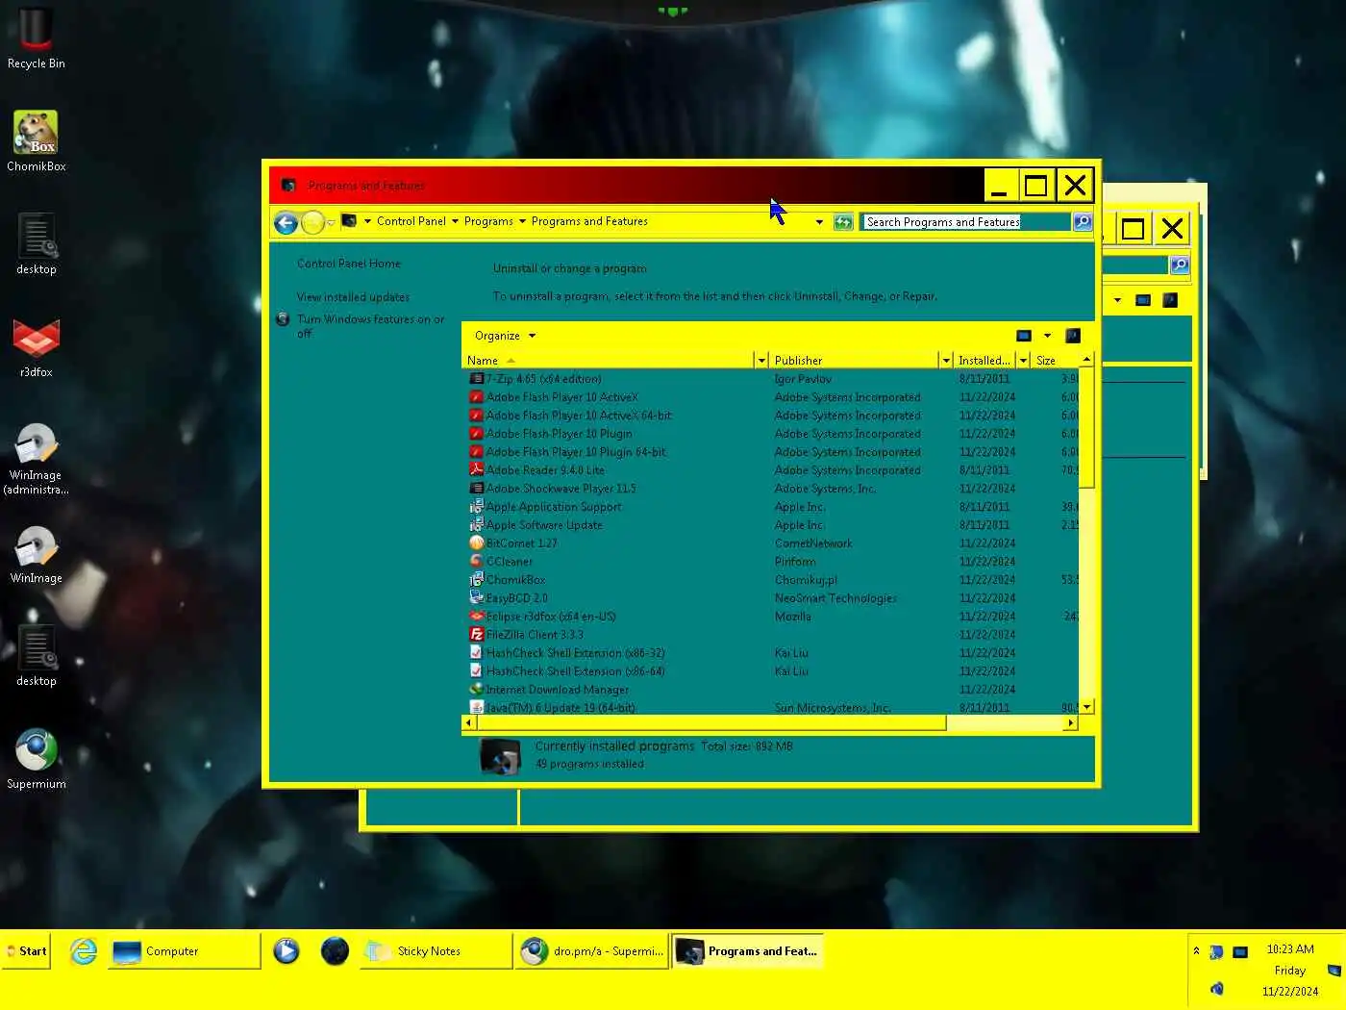
Task: Open the Publisher column filter dropdown
Action: pos(945,361)
